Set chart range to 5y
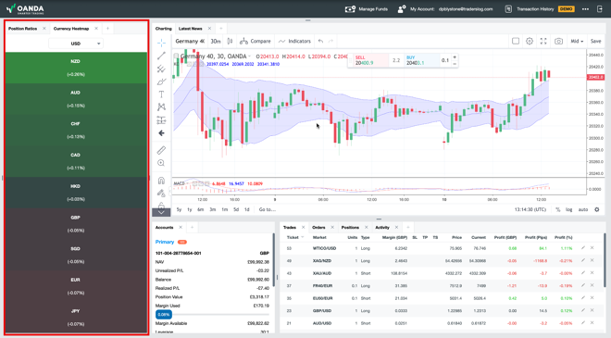The image size is (611, 338). (179, 209)
